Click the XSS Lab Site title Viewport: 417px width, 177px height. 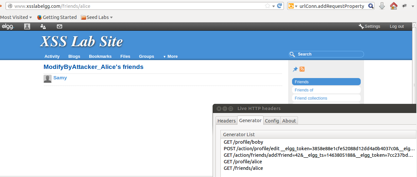point(81,42)
